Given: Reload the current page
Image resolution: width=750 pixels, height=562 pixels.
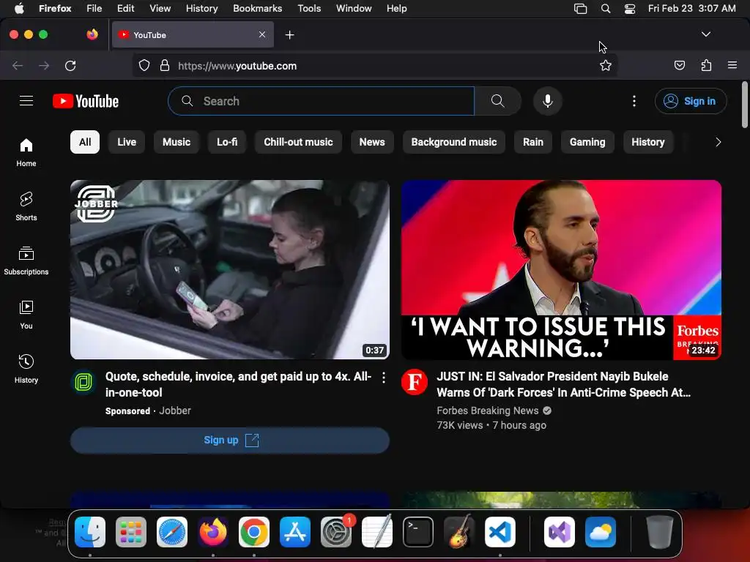Looking at the screenshot, I should pyautogui.click(x=70, y=65).
